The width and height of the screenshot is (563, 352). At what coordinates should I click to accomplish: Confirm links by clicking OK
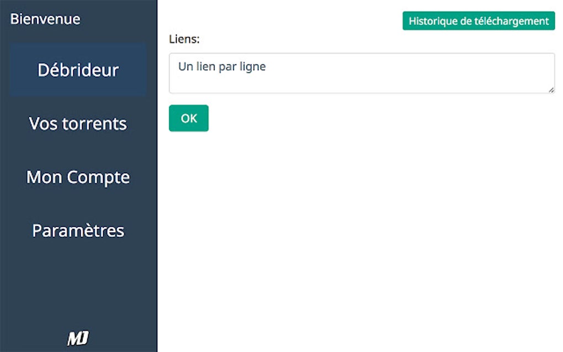click(188, 118)
